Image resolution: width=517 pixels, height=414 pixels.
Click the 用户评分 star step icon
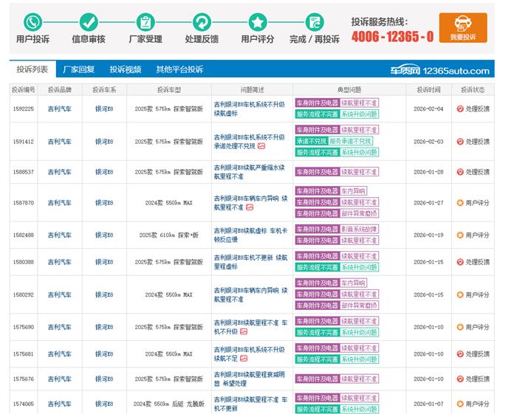257,21
